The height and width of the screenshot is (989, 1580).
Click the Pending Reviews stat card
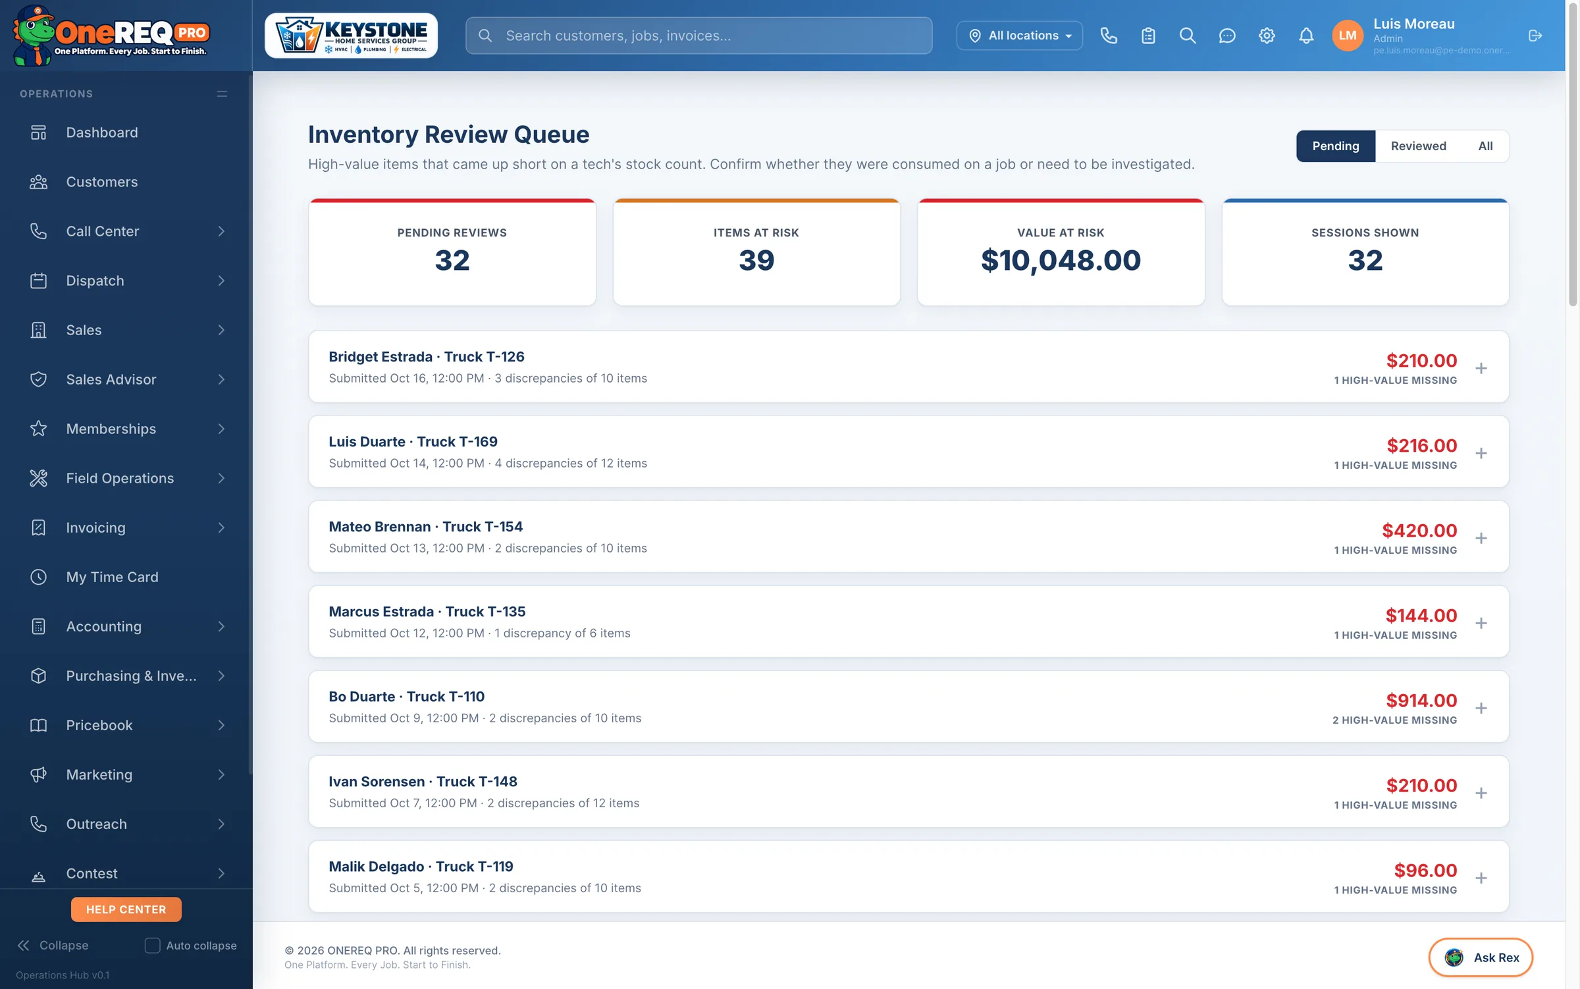[452, 252]
